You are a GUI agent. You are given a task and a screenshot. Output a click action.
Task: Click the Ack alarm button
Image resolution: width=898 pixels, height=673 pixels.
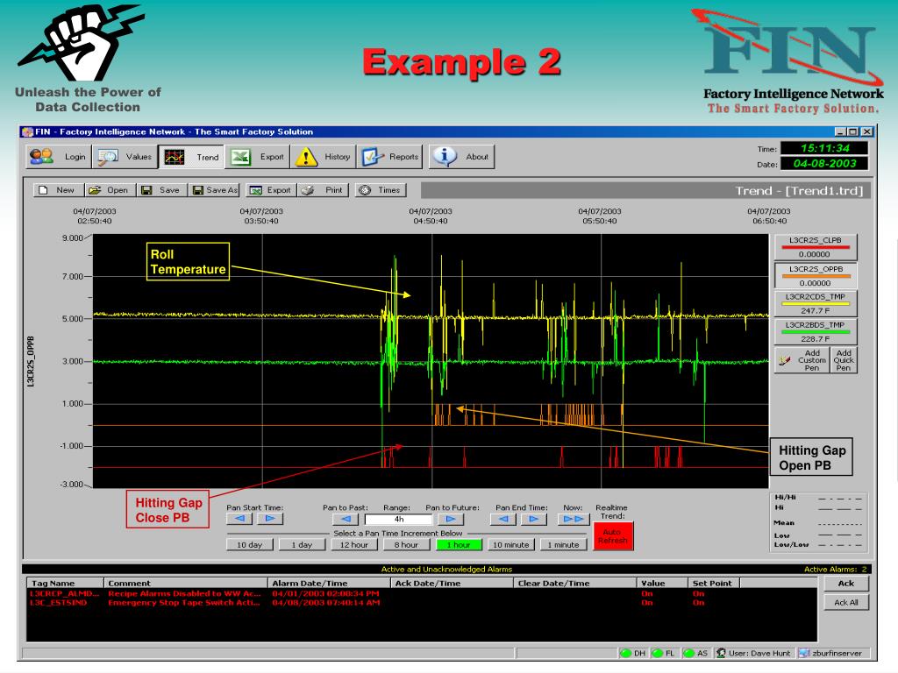coord(846,584)
